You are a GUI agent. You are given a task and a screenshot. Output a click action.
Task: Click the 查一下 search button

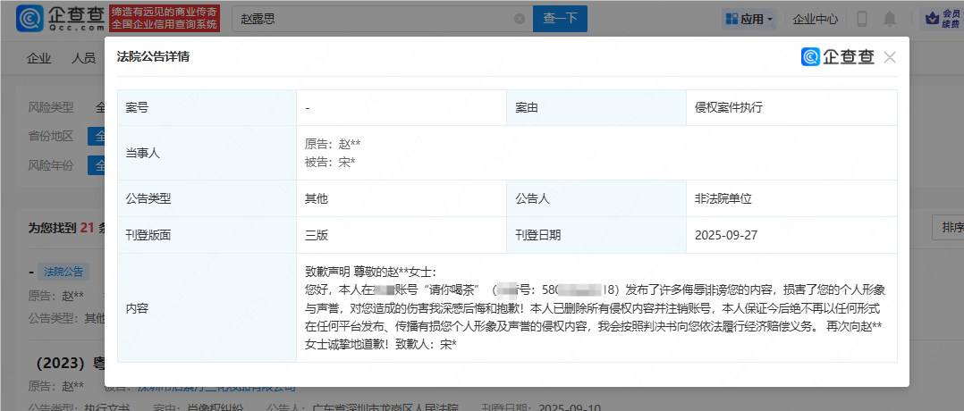561,19
